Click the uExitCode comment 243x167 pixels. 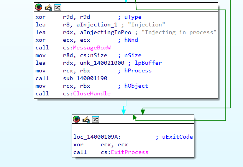(176, 137)
